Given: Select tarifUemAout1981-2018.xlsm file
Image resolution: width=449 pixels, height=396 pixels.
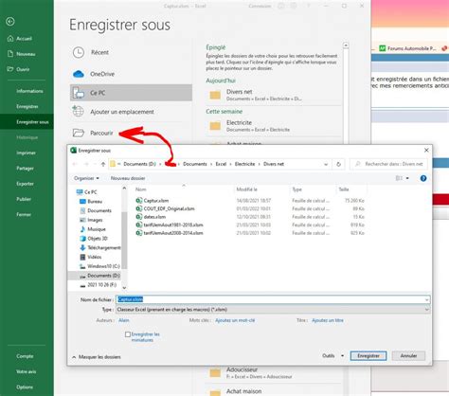Looking at the screenshot, I should tap(170, 225).
